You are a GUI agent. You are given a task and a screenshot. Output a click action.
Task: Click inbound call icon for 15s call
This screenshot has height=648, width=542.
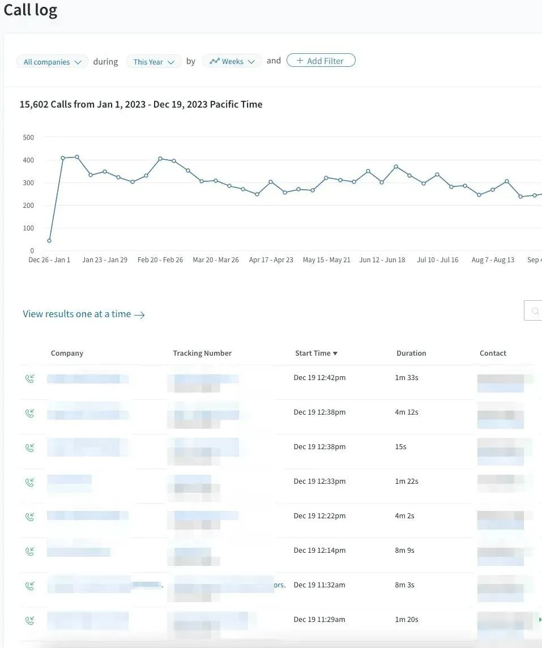(x=30, y=447)
